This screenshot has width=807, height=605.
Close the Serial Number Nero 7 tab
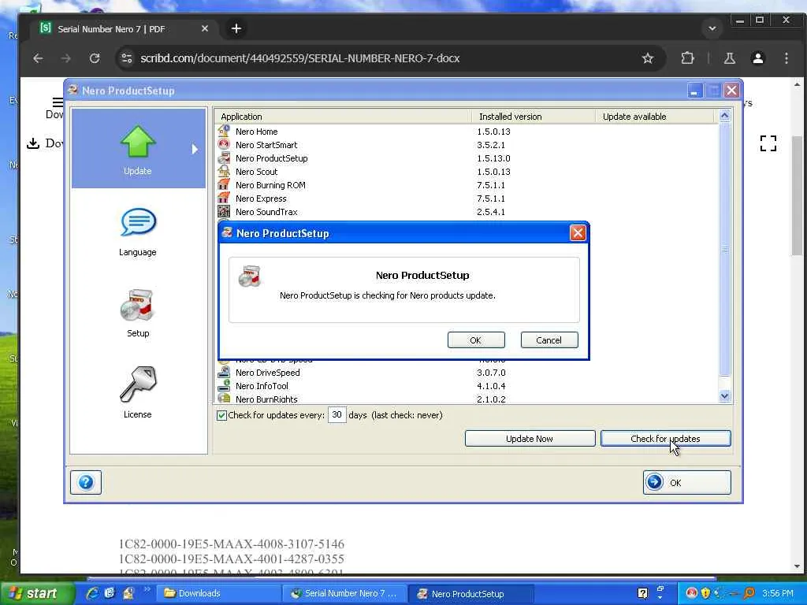204,29
